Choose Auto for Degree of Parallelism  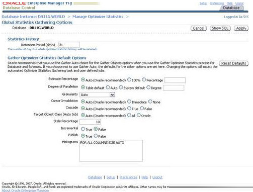point(108,87)
